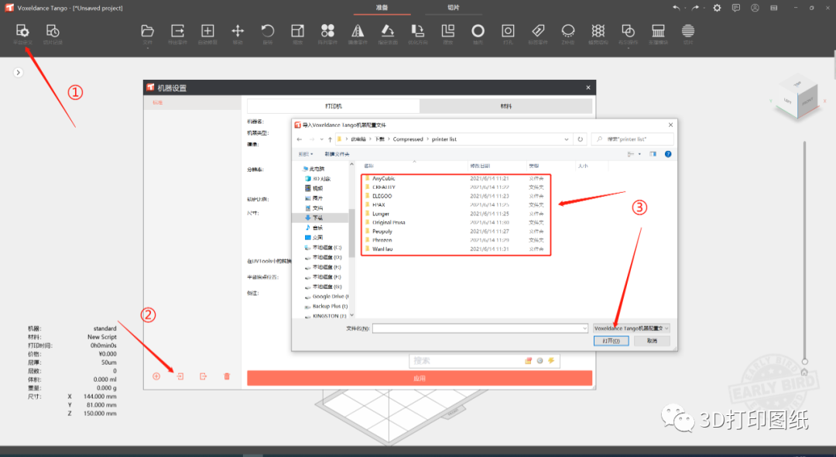Select the Scale tool icon
The image size is (836, 457).
click(297, 31)
